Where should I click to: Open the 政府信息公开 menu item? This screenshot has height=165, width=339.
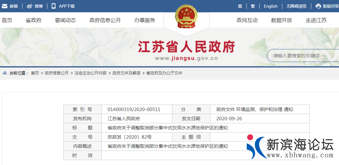105,20
